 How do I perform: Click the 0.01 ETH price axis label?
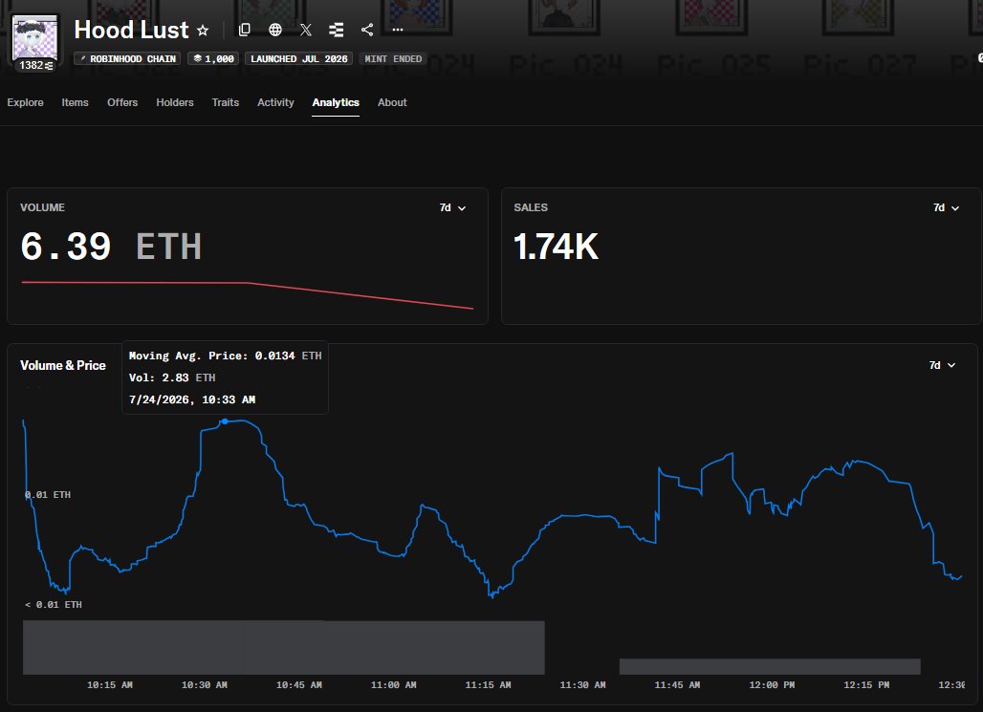(48, 494)
